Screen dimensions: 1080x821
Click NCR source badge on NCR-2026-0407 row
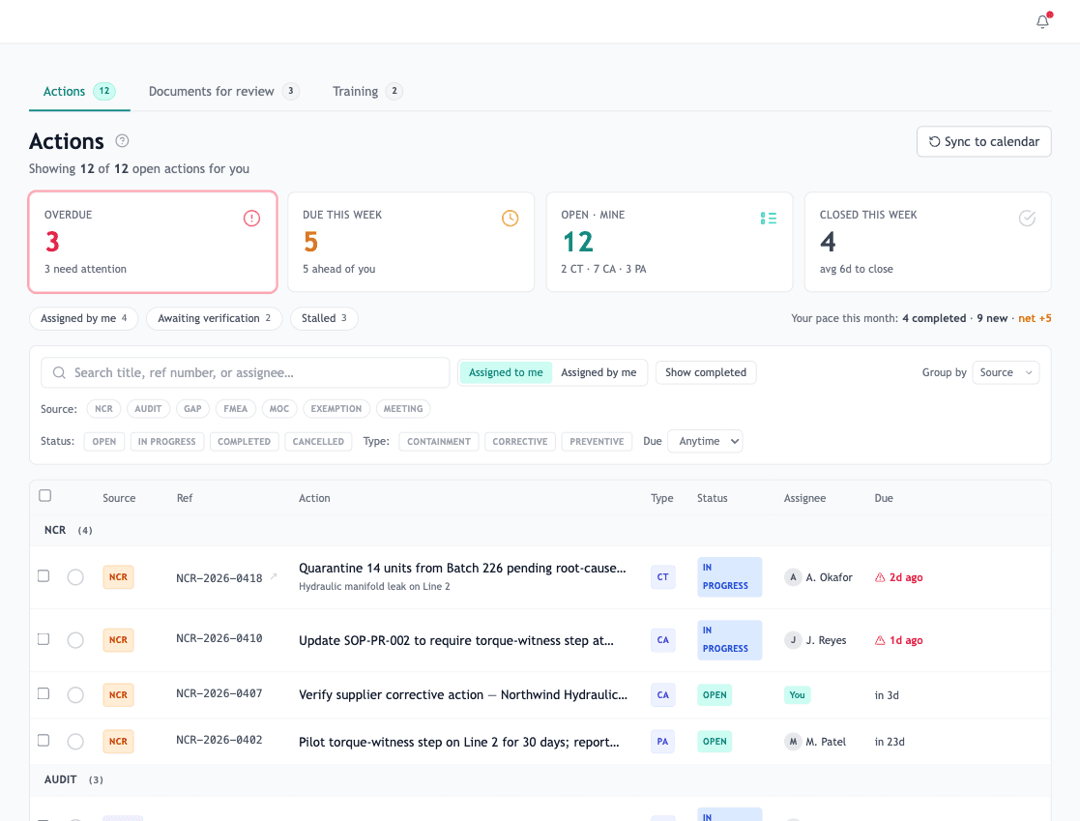pyautogui.click(x=118, y=695)
